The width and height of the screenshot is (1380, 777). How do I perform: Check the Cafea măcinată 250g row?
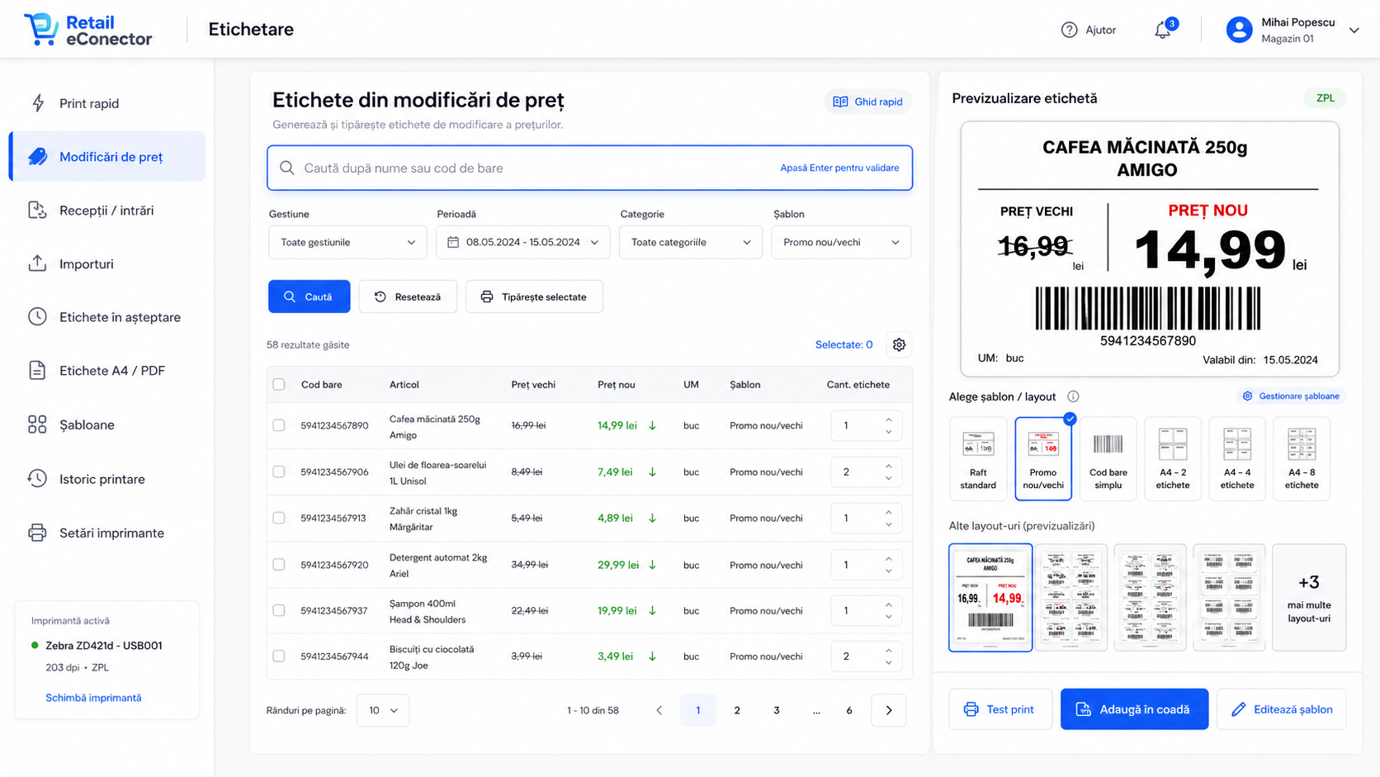click(279, 425)
